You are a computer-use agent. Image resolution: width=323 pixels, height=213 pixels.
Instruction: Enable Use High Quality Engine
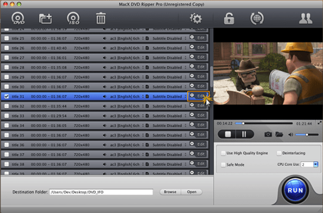pyautogui.click(x=223, y=153)
